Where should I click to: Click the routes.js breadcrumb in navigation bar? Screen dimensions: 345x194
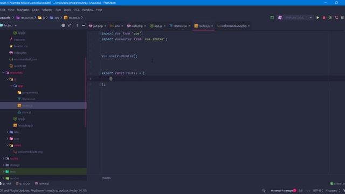[x=72, y=18]
